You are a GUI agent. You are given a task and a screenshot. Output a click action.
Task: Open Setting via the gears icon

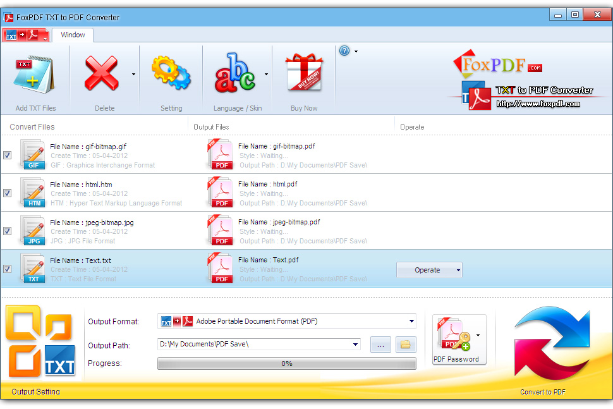tap(171, 73)
